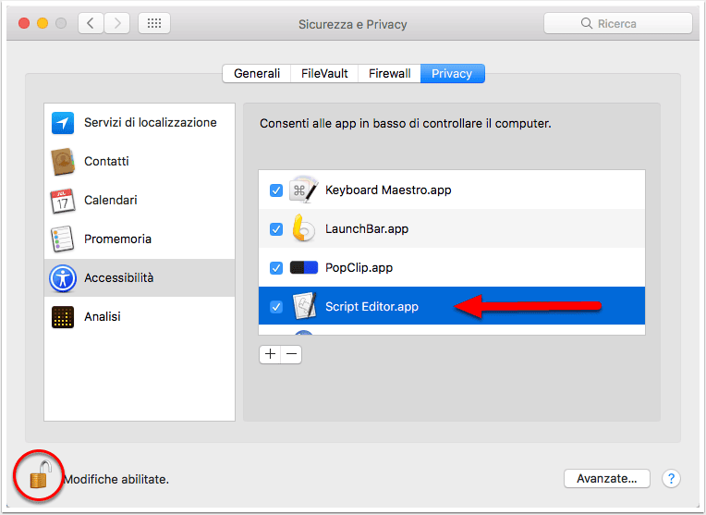Add an app with the plus button
706x515 pixels.
270,354
